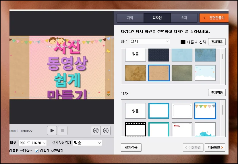The height and width of the screenshot is (164, 238).
Task: Switch to the 자막 tab
Action: (130, 18)
